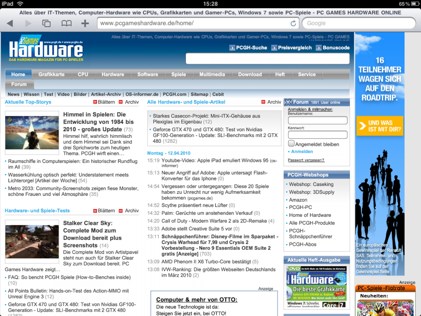Click the Benutzername input field
This screenshot has height=316, width=421.
318,120
